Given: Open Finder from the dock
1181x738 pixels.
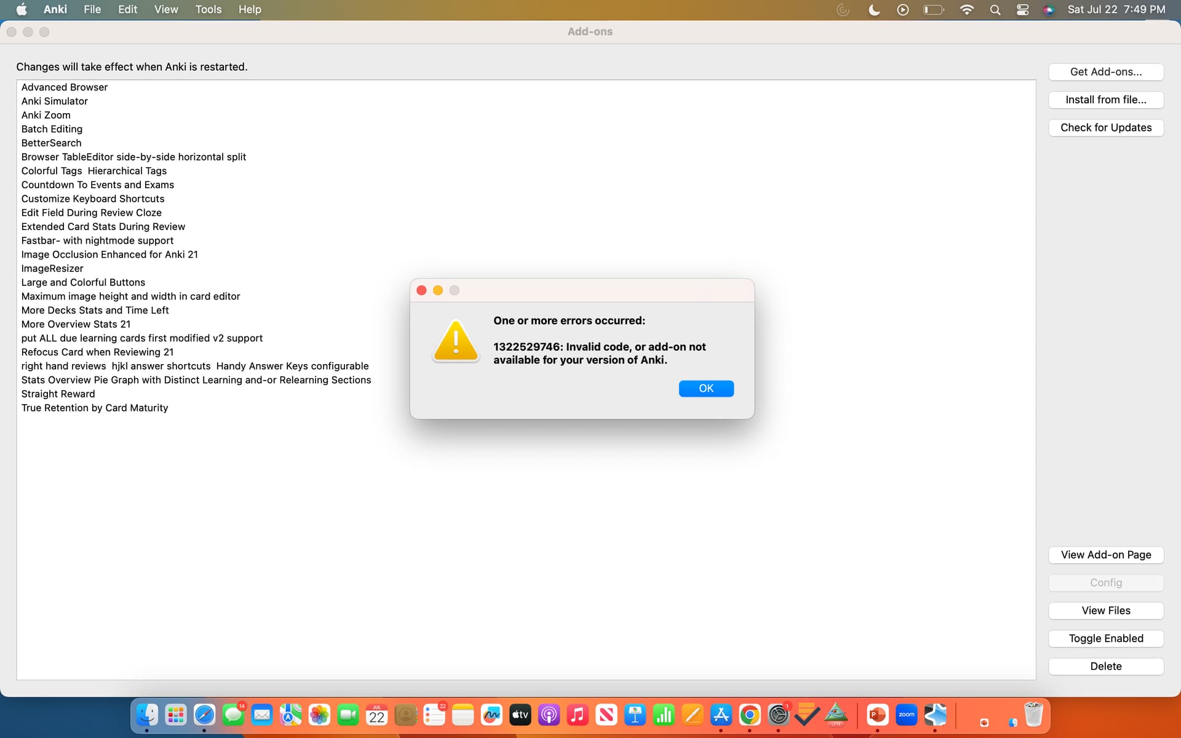Looking at the screenshot, I should [x=147, y=715].
